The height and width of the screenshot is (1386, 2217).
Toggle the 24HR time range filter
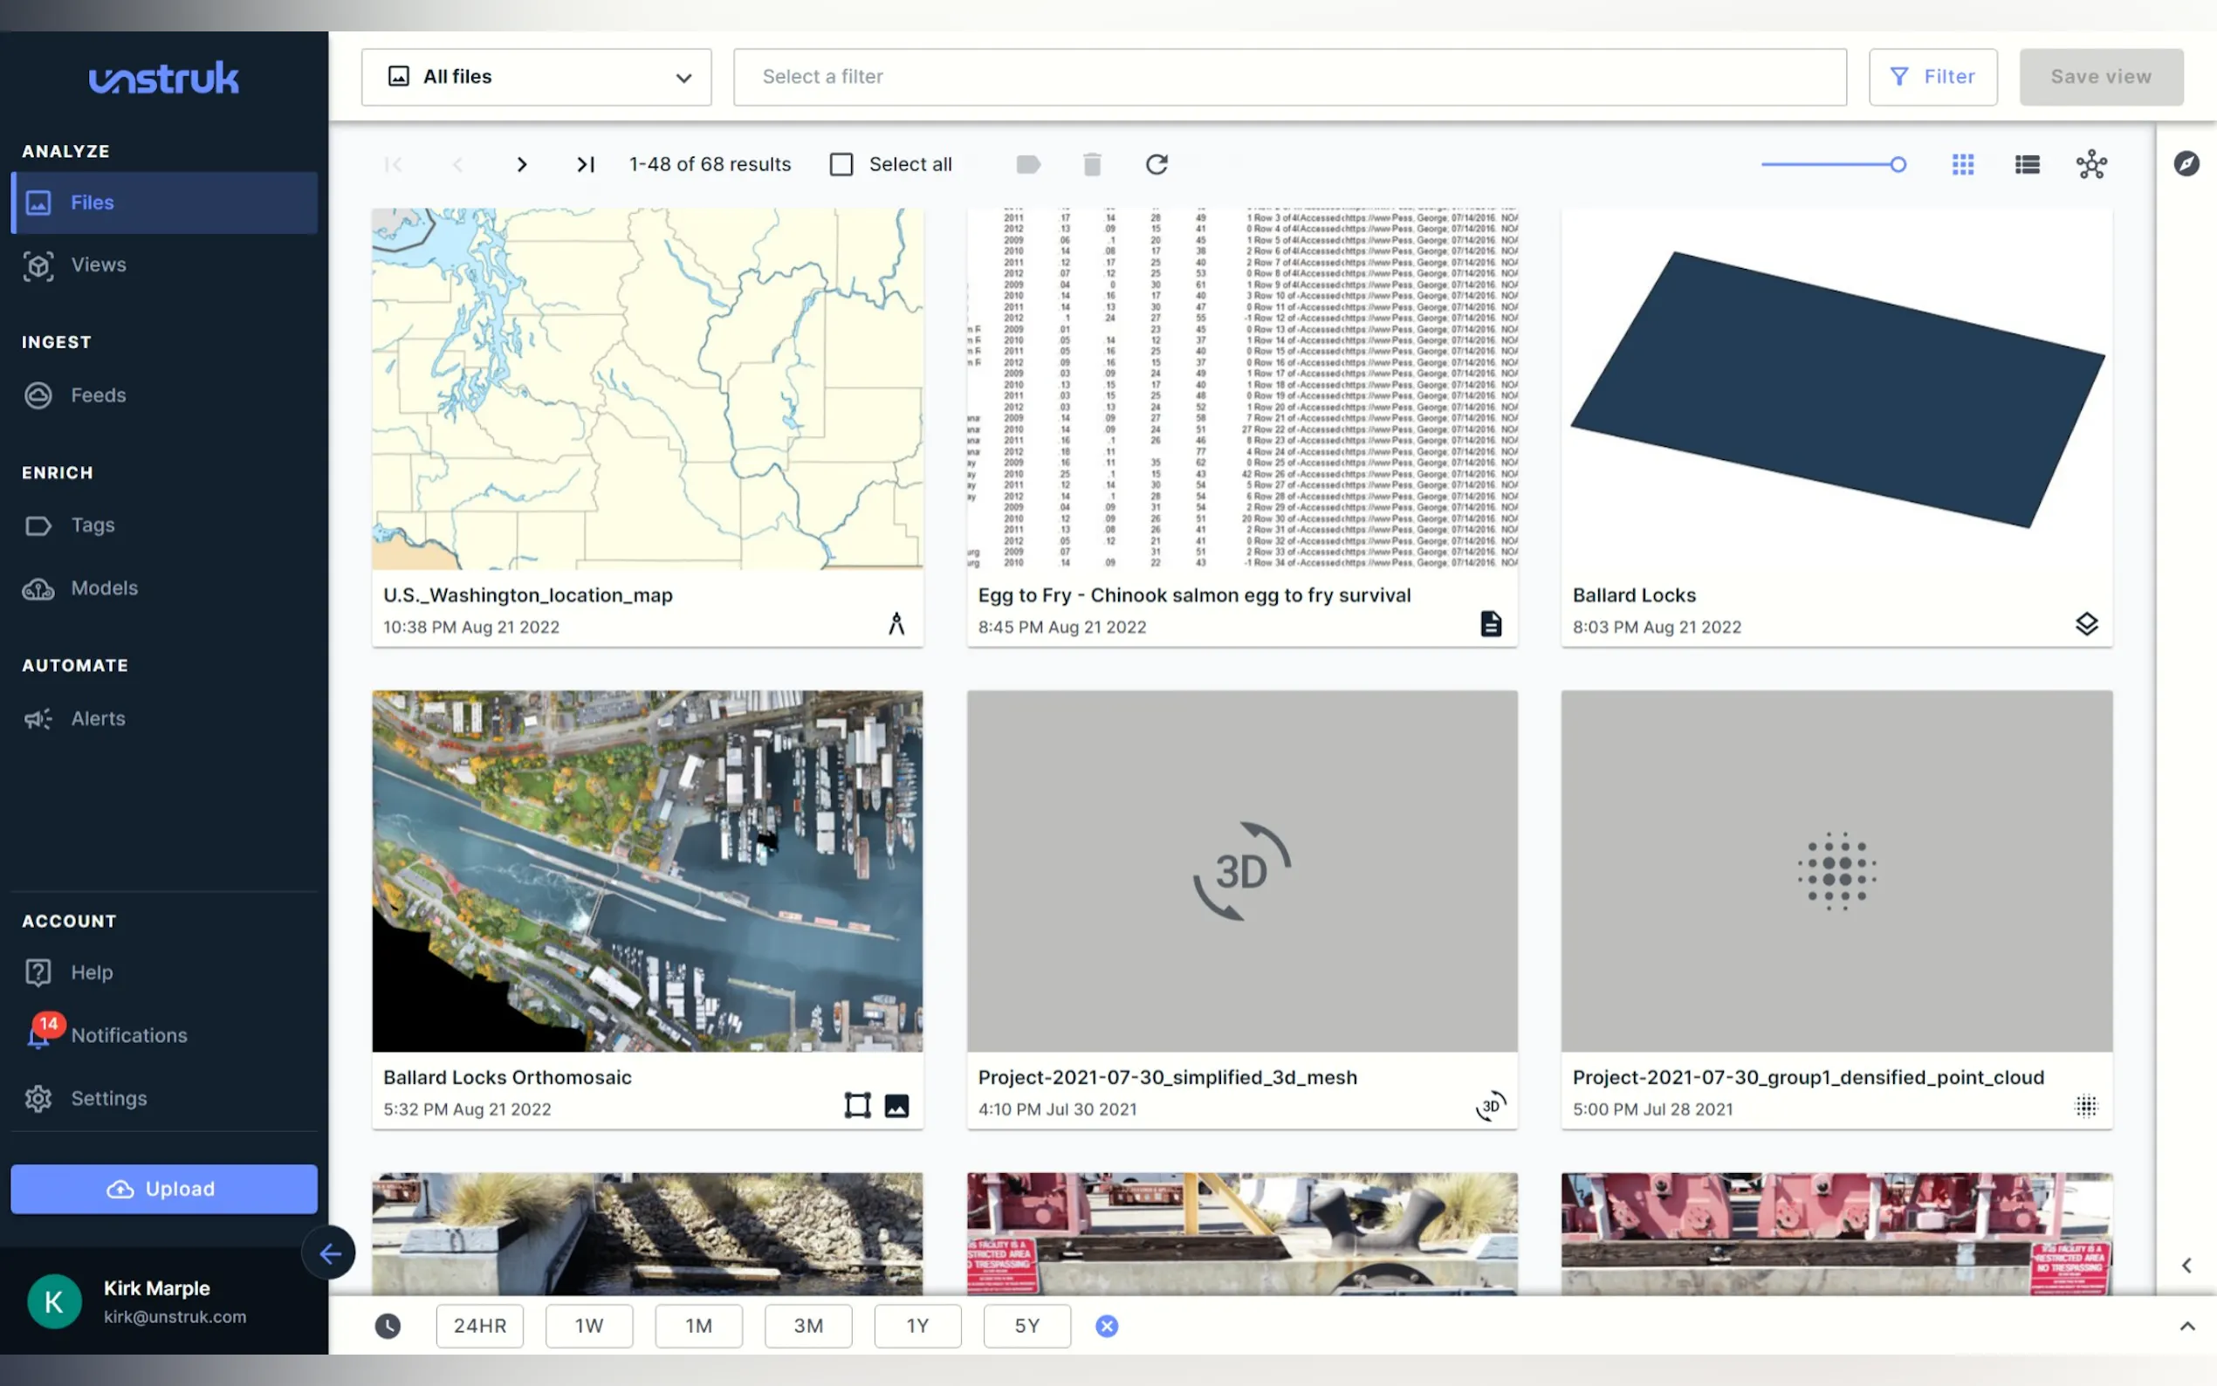click(479, 1326)
